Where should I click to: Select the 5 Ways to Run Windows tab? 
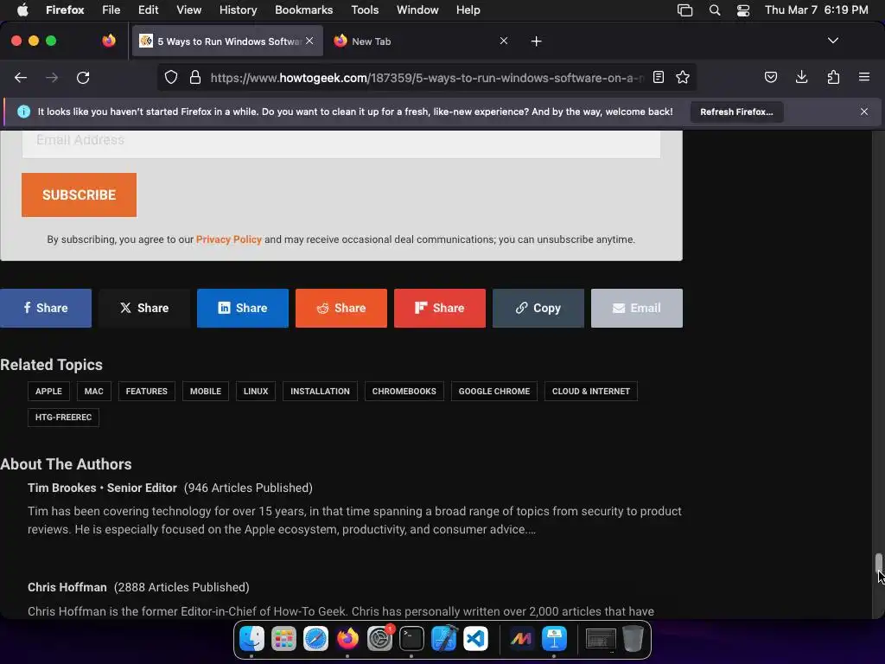pyautogui.click(x=227, y=41)
